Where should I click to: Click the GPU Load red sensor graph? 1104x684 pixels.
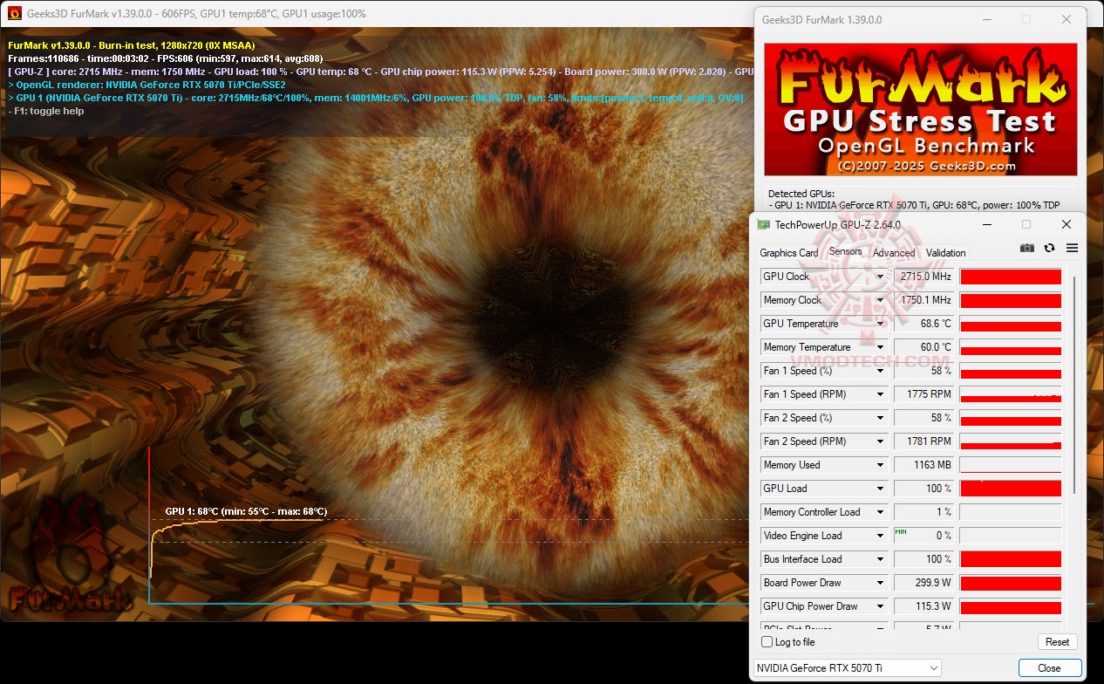[x=1011, y=489]
